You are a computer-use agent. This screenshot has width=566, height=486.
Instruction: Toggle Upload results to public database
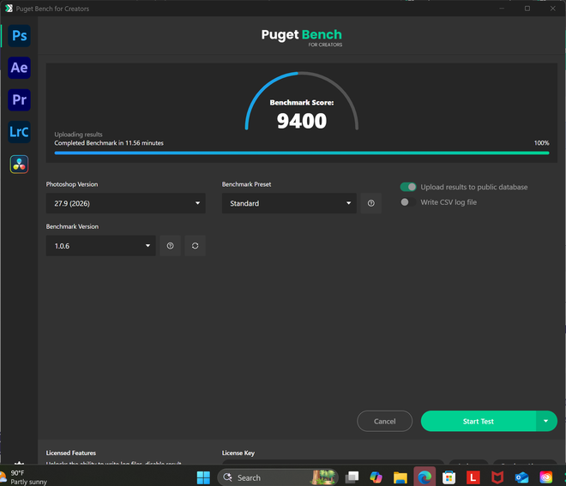tap(408, 187)
